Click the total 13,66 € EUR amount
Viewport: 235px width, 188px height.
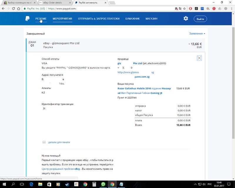coord(183,125)
